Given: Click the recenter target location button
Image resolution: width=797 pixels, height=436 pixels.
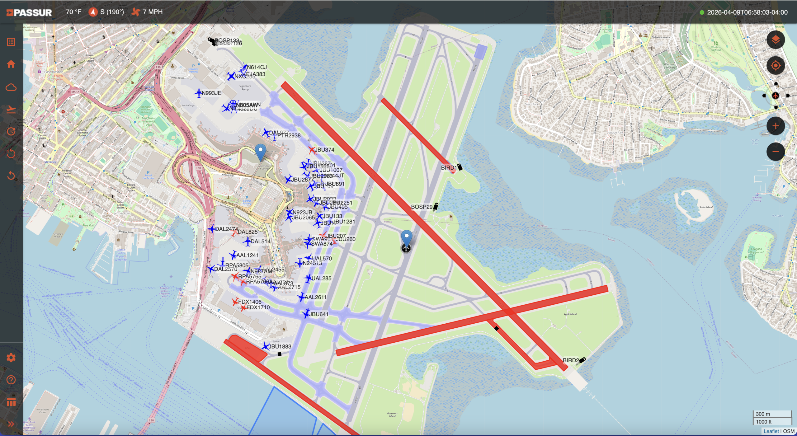Looking at the screenshot, I should pos(775,66).
